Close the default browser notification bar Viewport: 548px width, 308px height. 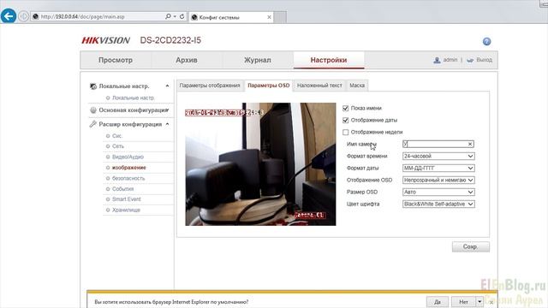(x=491, y=302)
